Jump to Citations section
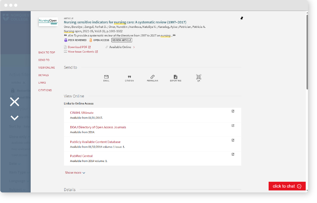The image size is (317, 203). 45,90
